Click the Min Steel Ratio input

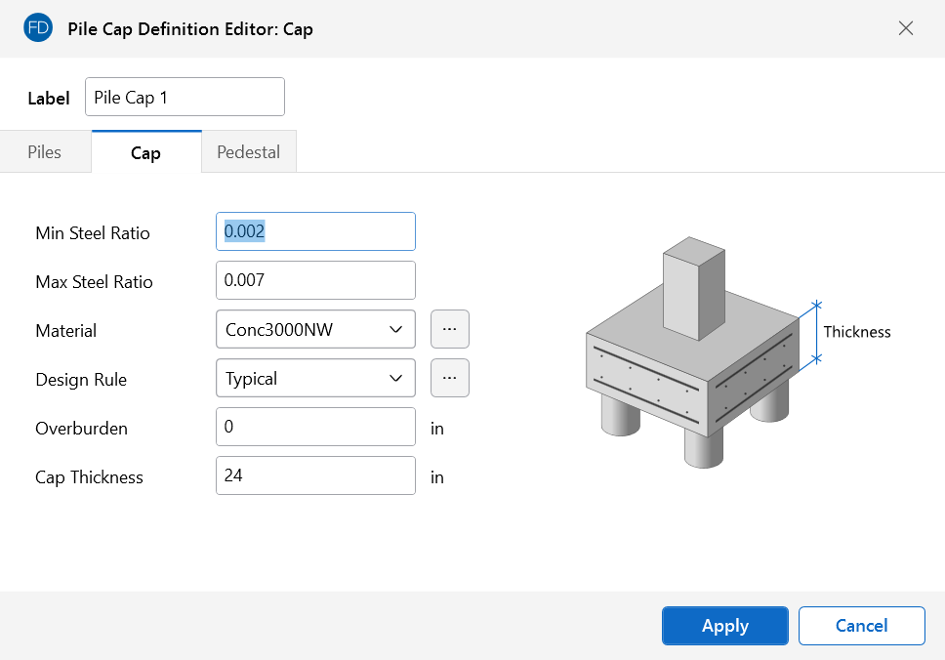tap(315, 231)
